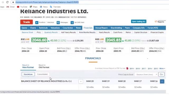Open Gmail bookmark

11,7
